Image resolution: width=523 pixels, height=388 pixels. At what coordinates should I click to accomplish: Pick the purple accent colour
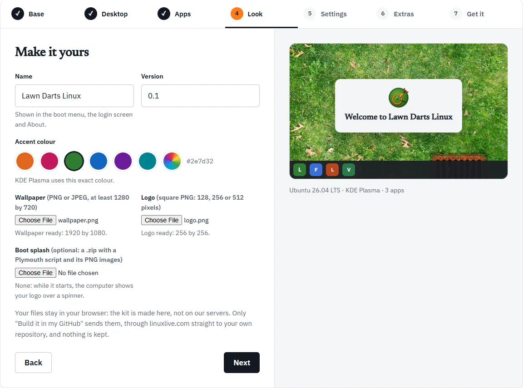click(x=123, y=161)
